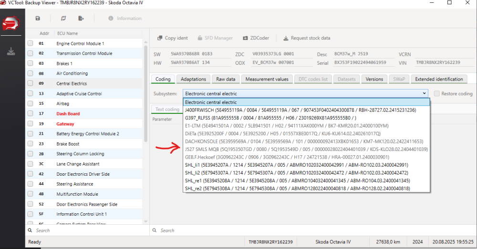Click the export file toolbar icon
477x249 pixels.
[81, 18]
